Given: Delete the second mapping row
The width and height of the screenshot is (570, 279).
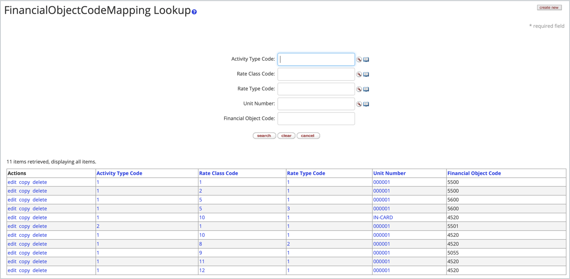Looking at the screenshot, I should point(39,191).
